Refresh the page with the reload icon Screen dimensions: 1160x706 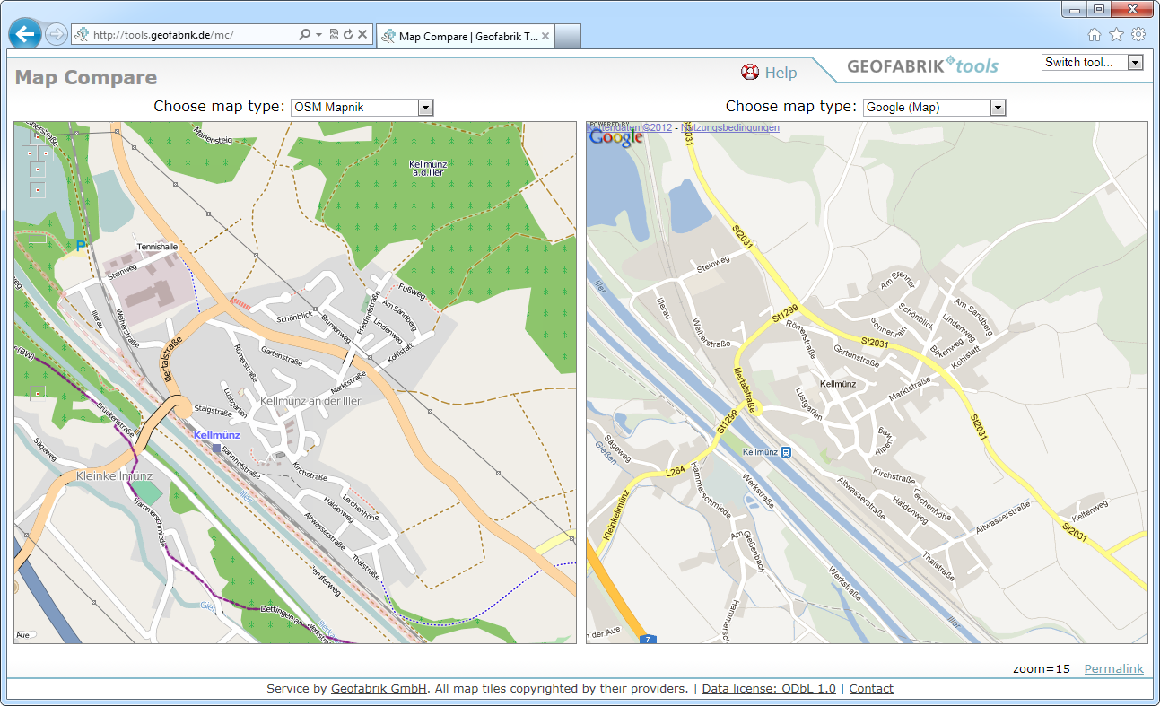[347, 35]
